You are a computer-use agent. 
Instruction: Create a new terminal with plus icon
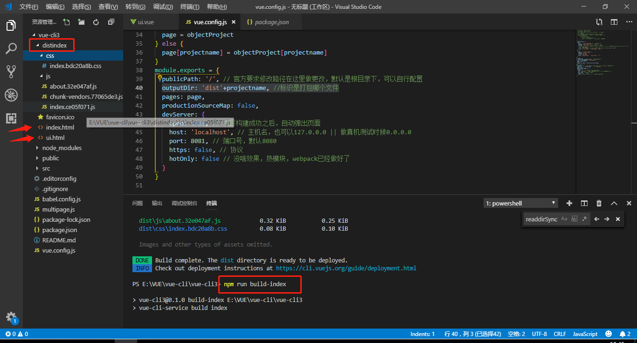click(569, 203)
